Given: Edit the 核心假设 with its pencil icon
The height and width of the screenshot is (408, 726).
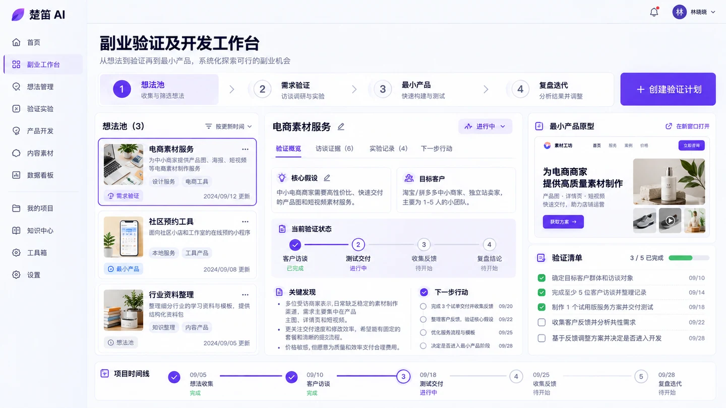Looking at the screenshot, I should pyautogui.click(x=327, y=178).
